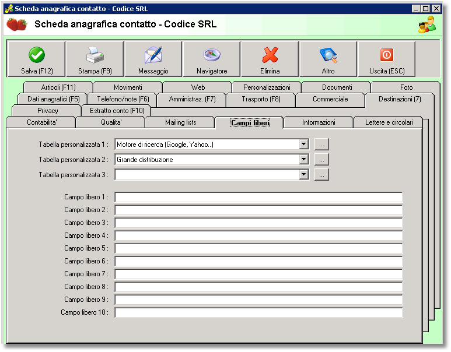Show the Foto tab
Viewport: 451px width, 352px height.
point(406,87)
